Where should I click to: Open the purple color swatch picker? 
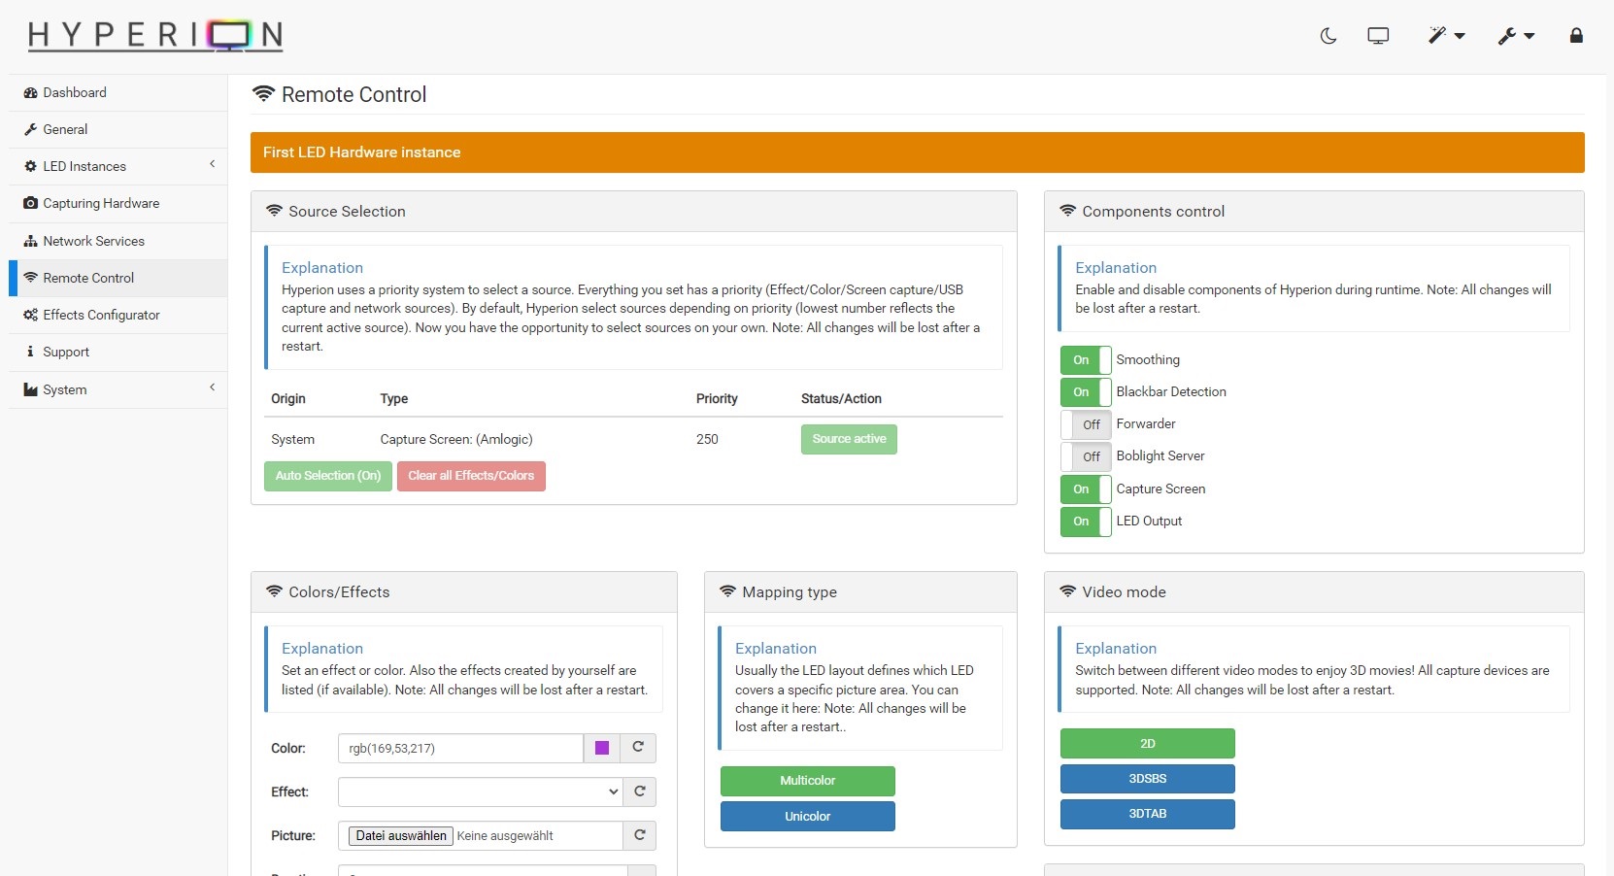(x=602, y=748)
